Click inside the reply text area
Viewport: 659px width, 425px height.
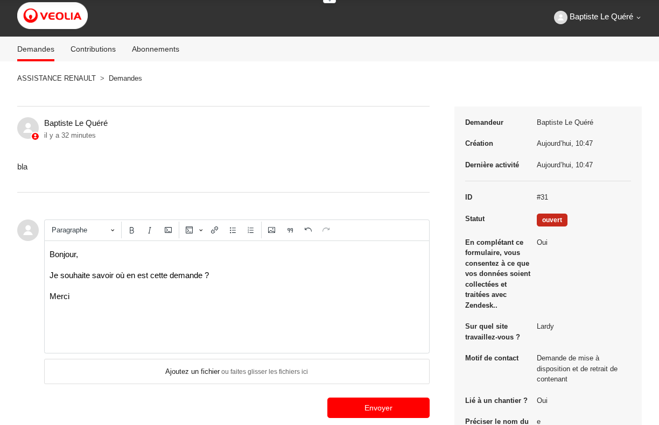coord(237,323)
